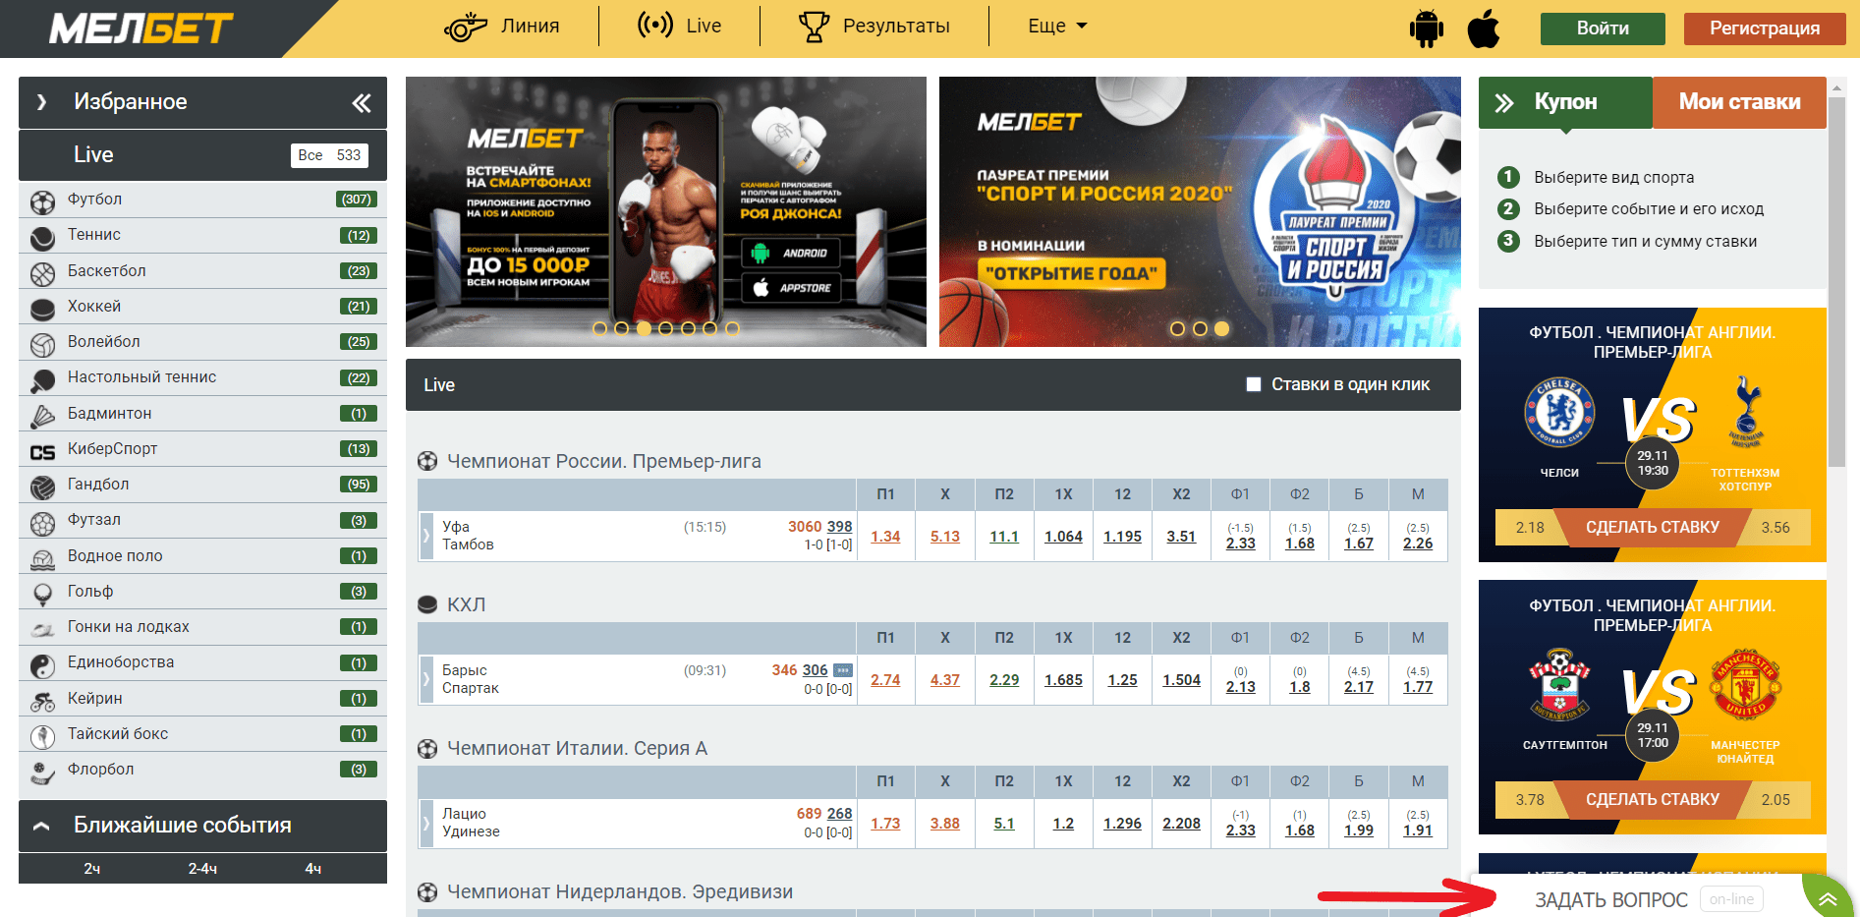Viewport: 1860px width, 917px height.
Task: Click the 'Регистрация' button
Action: 1765,29
